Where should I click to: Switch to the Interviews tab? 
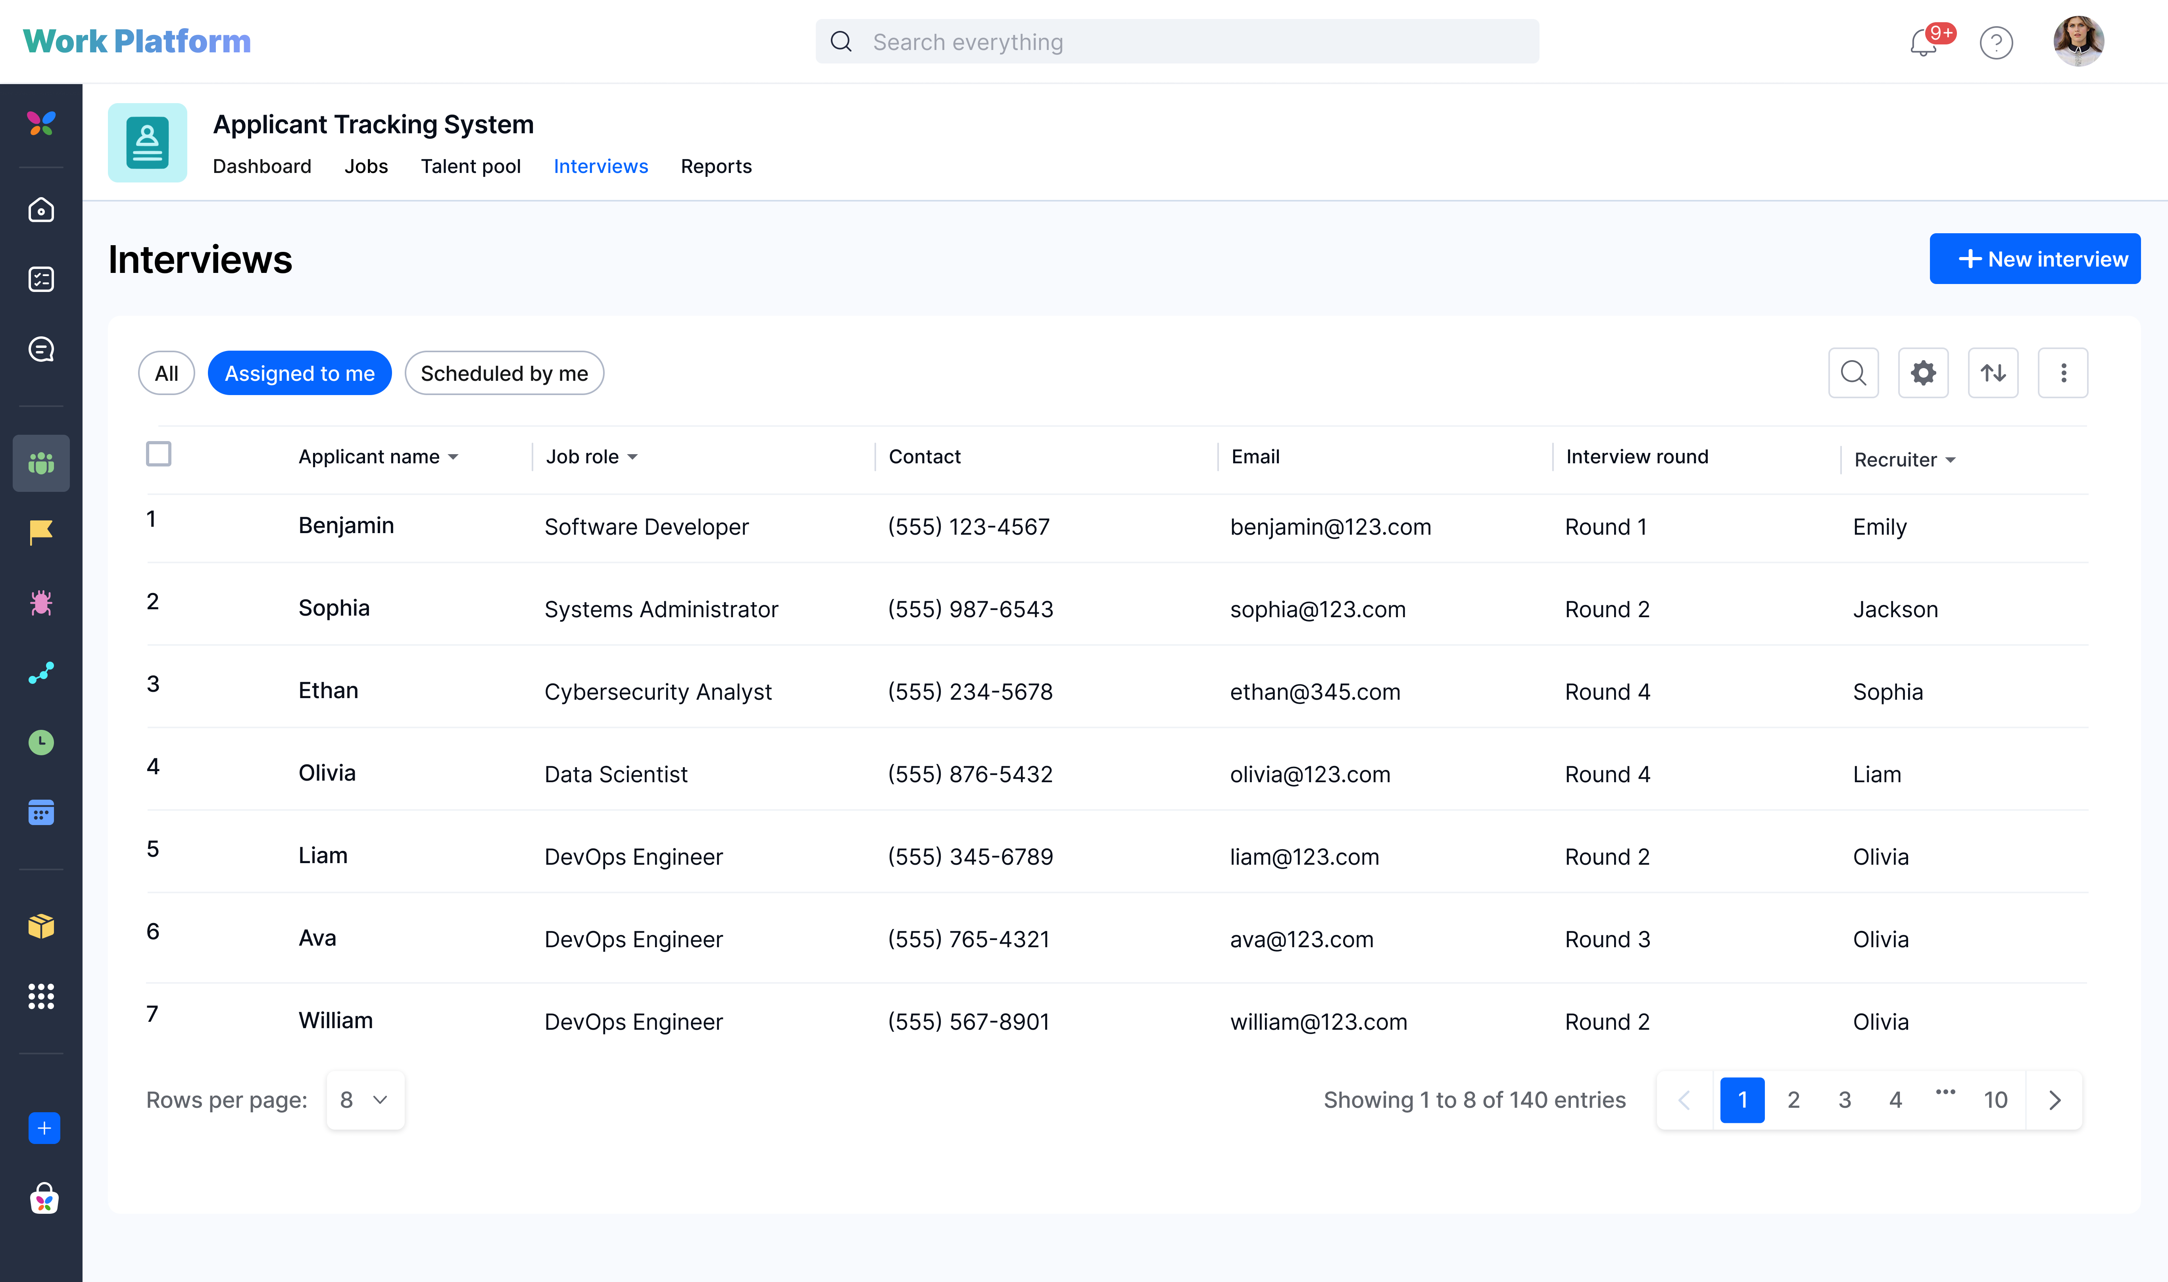(x=601, y=166)
